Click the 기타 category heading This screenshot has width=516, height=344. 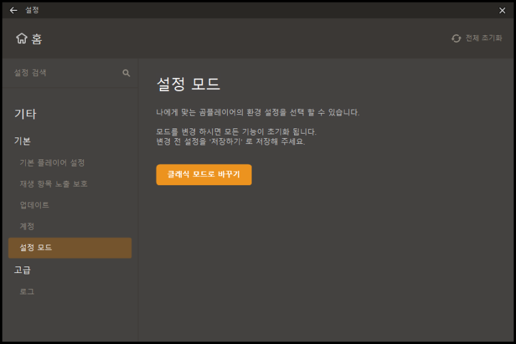coord(25,114)
